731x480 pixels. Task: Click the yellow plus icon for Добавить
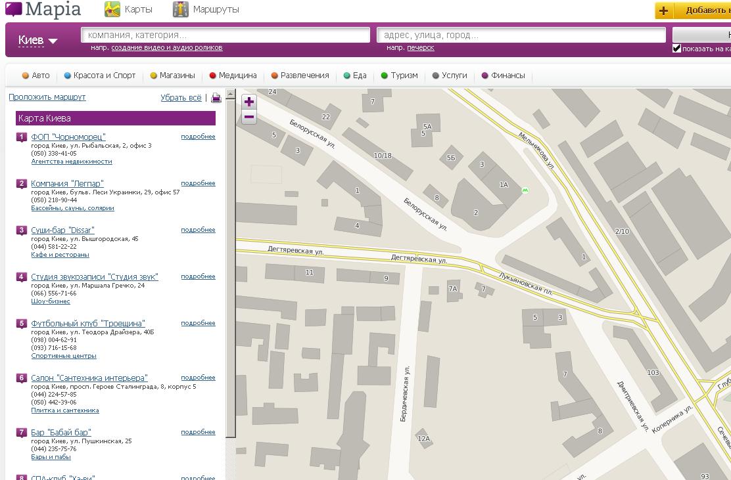coord(664,11)
